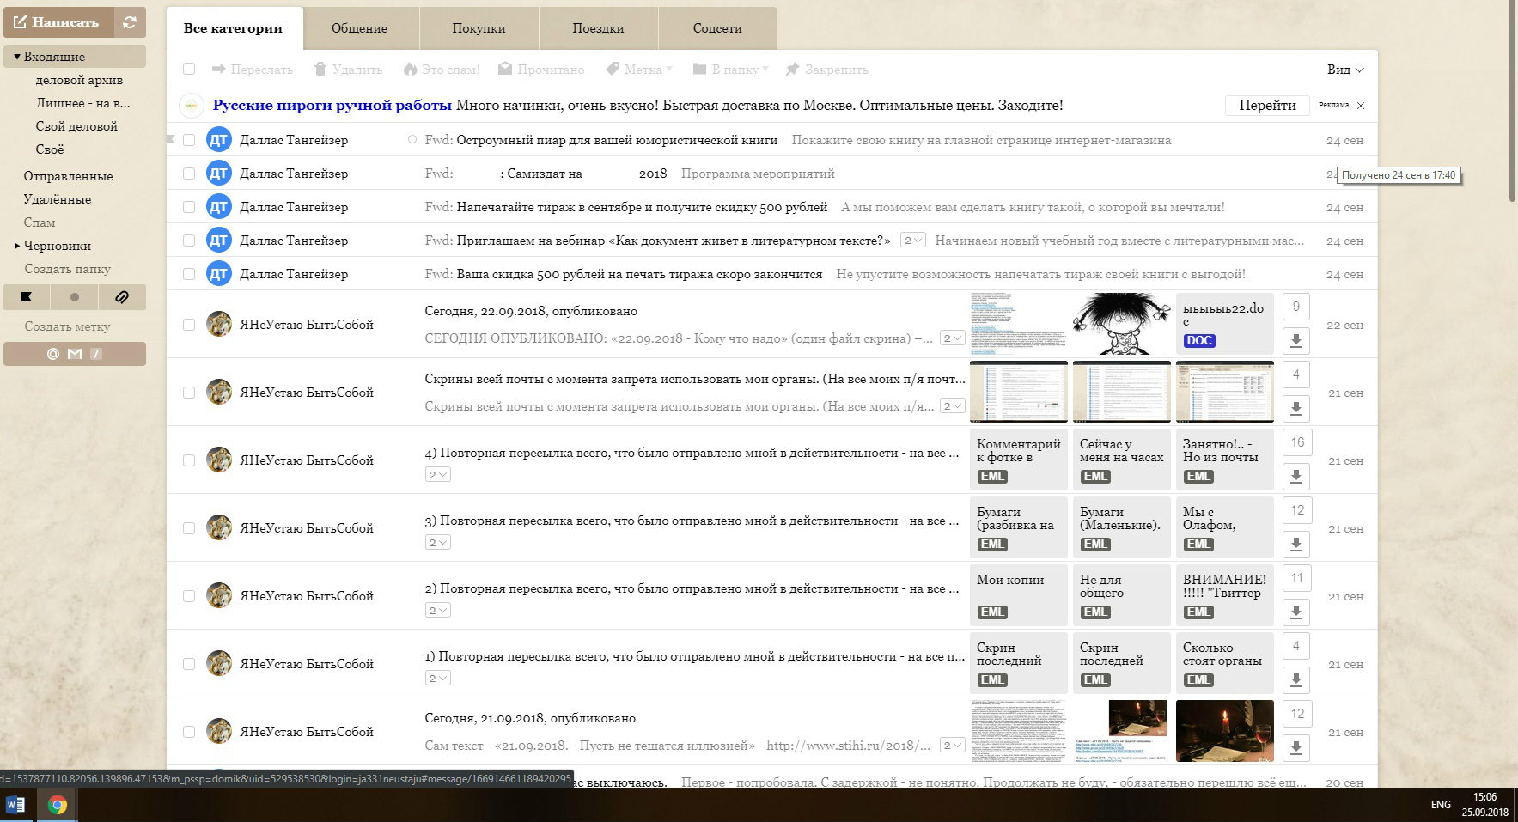Download attachments of 'Скрины всей почты' message

tap(1296, 408)
